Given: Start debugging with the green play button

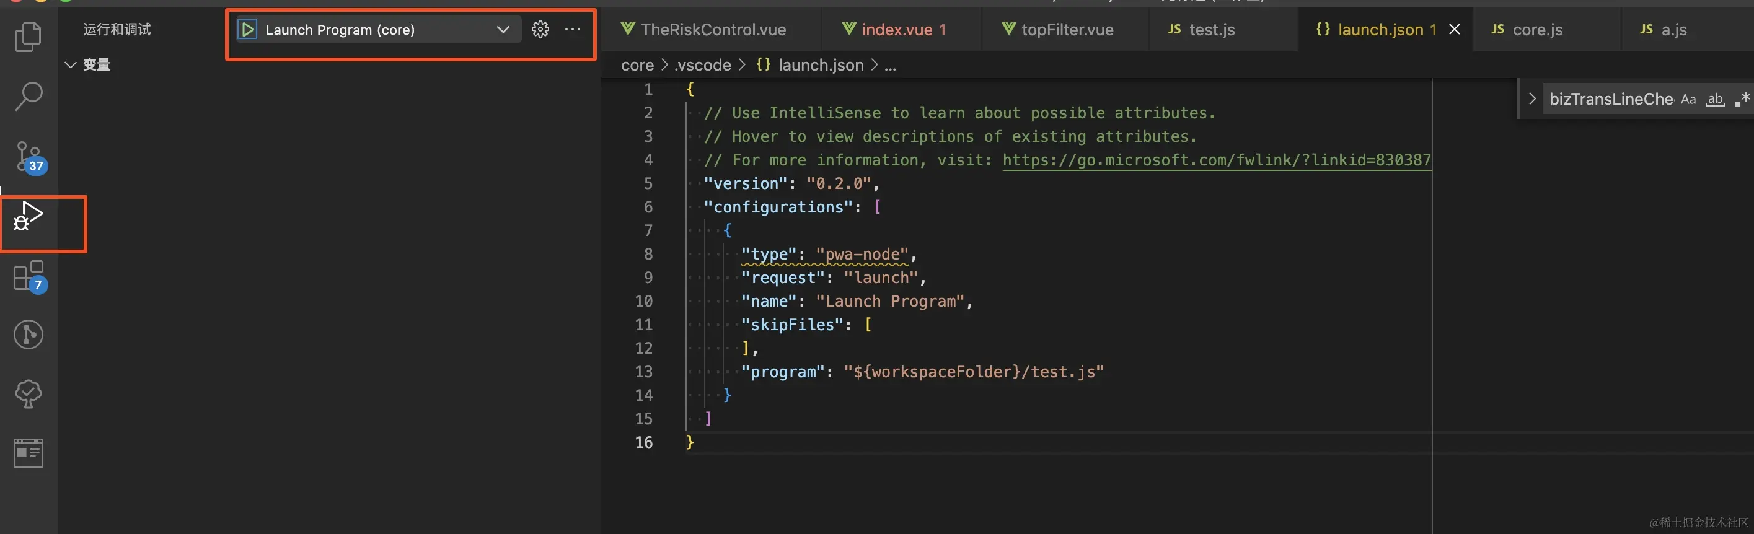Looking at the screenshot, I should [248, 30].
